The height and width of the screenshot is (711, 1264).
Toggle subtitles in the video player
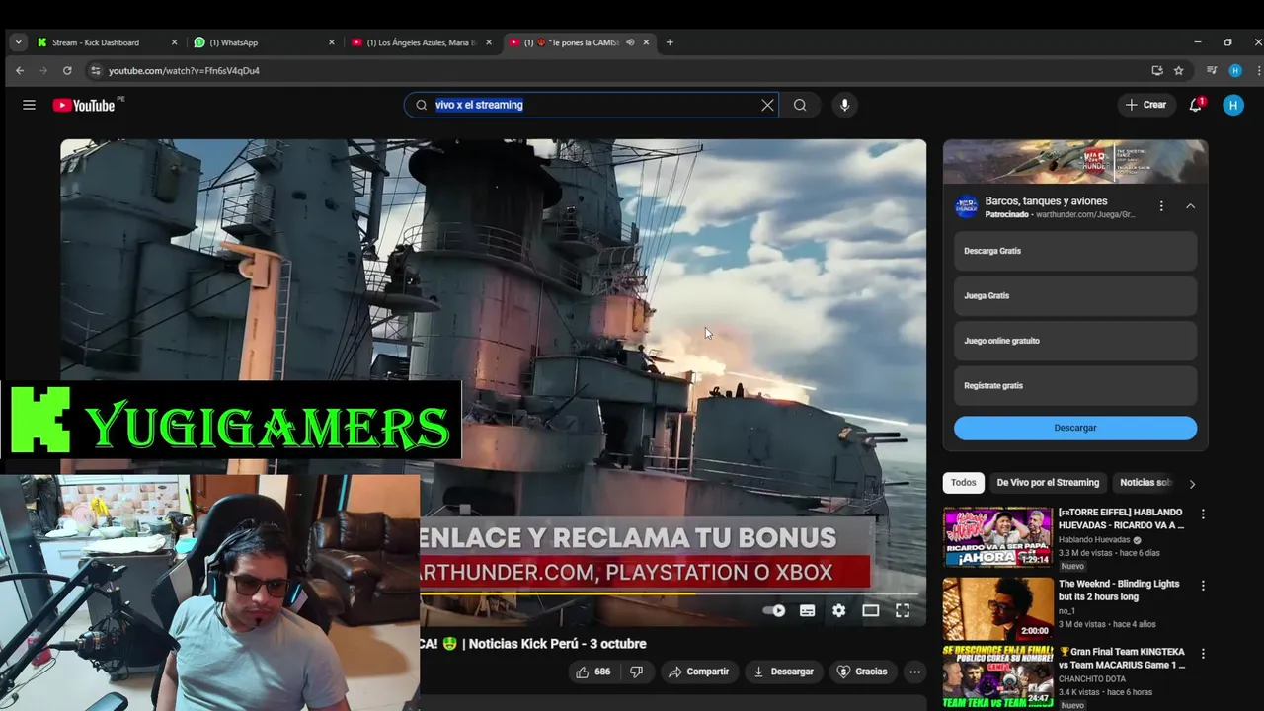(x=807, y=611)
